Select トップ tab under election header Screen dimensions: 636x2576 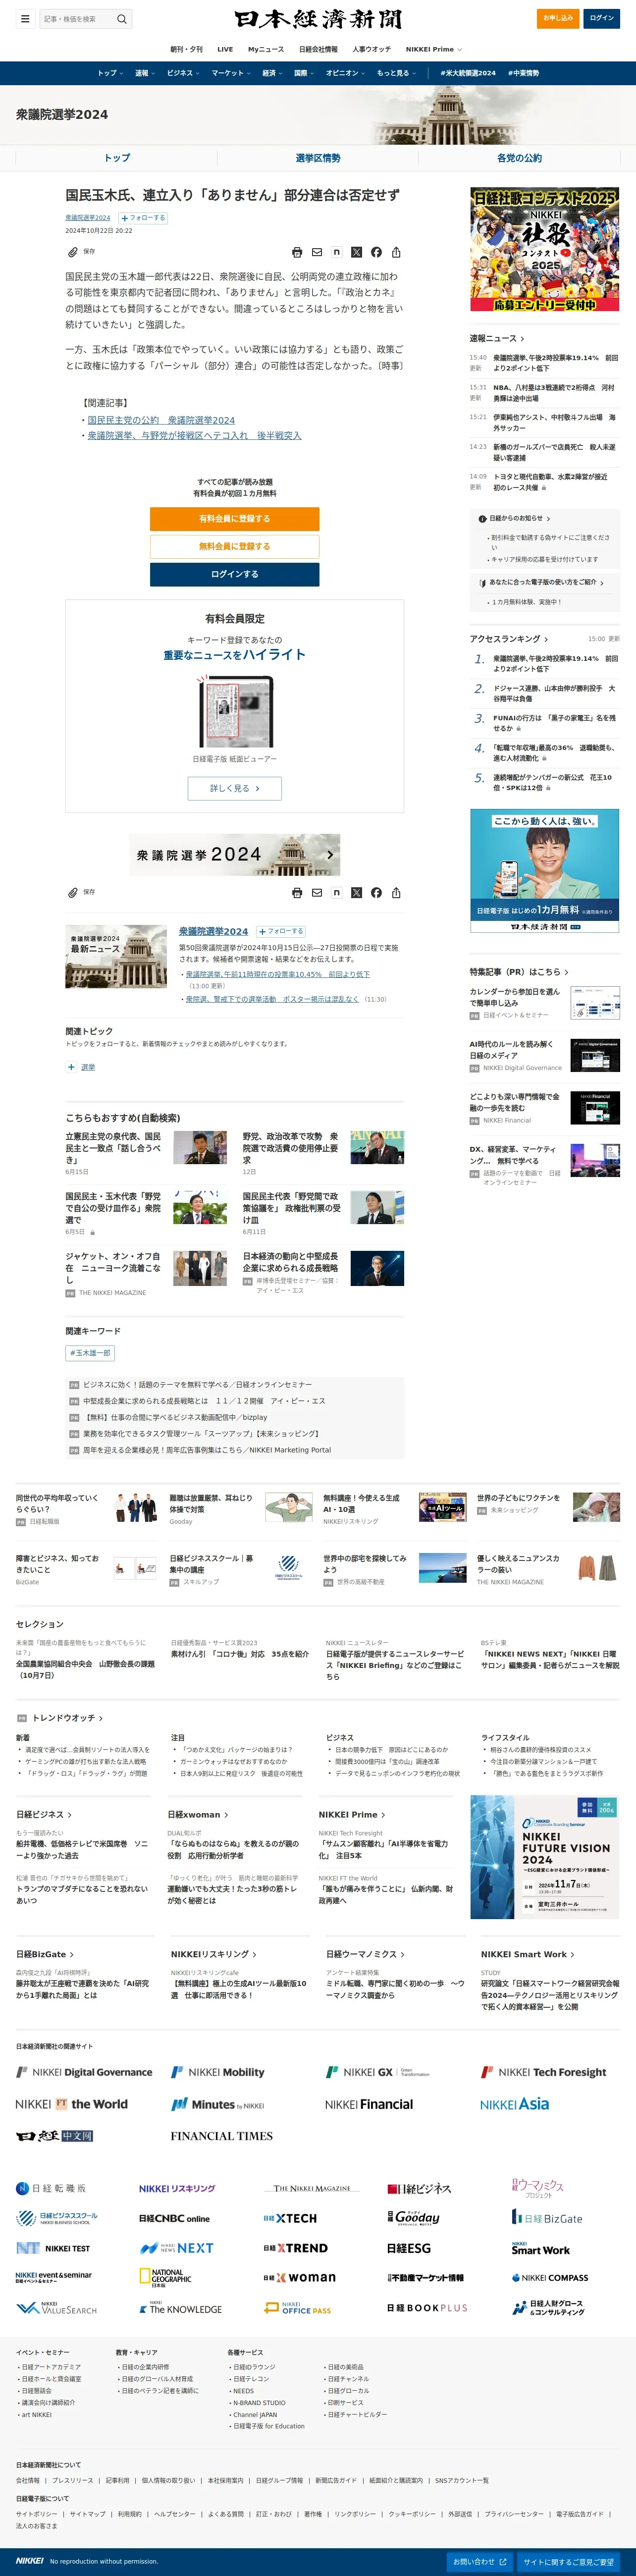[x=117, y=158]
